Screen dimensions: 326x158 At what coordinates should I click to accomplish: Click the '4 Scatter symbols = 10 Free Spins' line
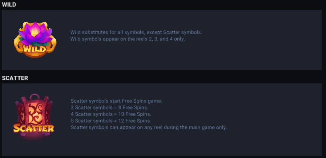(x=111, y=114)
